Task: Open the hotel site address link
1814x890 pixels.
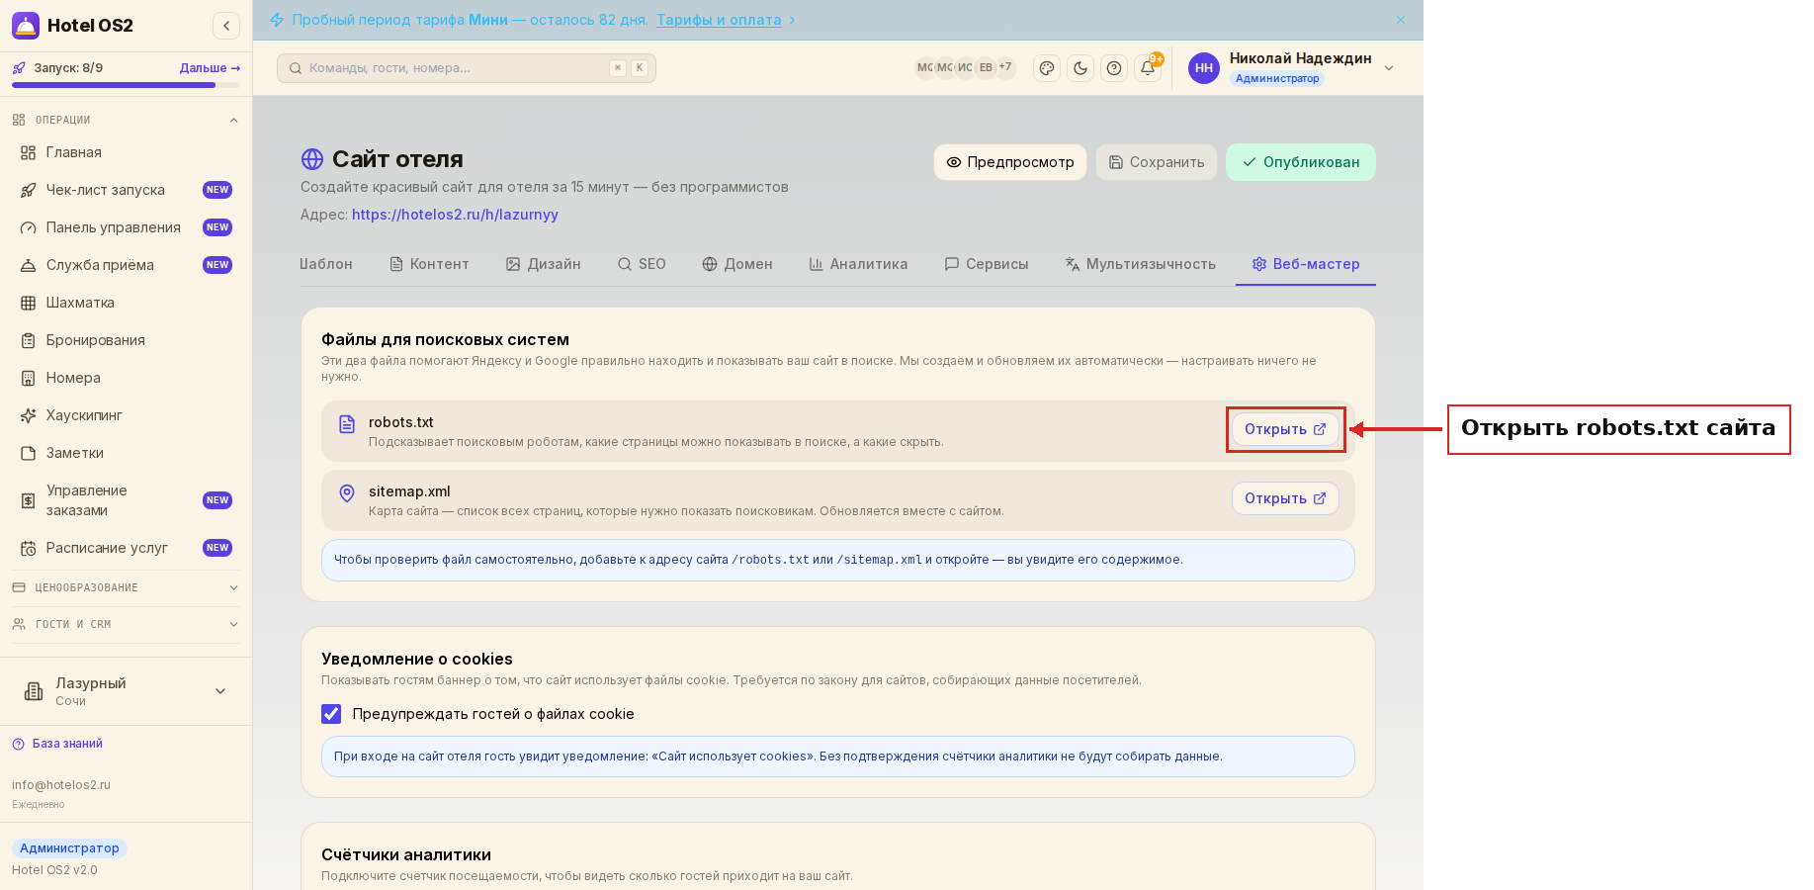Action: point(455,215)
